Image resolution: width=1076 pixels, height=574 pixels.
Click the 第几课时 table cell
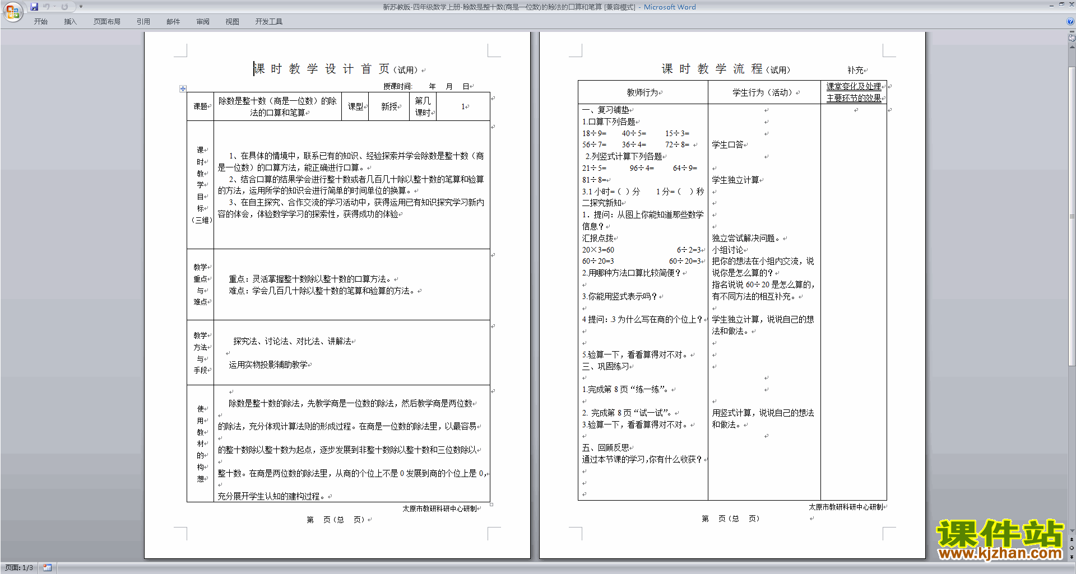[x=423, y=106]
